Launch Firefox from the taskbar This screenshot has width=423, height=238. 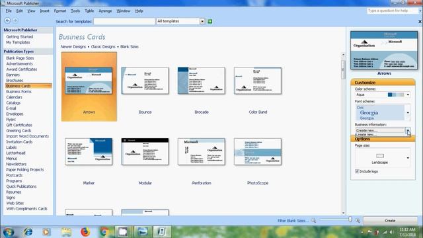[x=85, y=232]
